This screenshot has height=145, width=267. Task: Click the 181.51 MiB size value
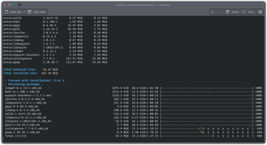pyautogui.click(x=74, y=59)
